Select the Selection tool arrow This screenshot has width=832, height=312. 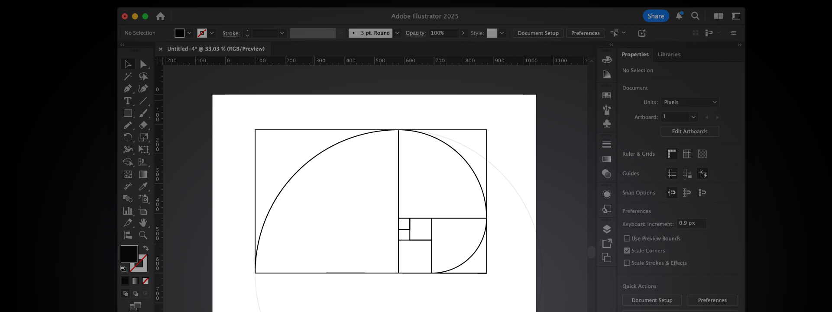tap(128, 64)
